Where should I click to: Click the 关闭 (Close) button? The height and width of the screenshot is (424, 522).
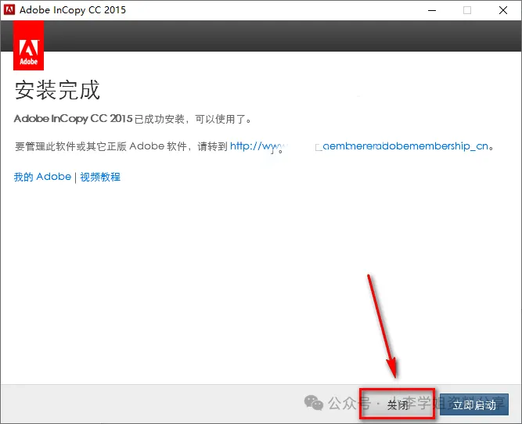[x=397, y=404]
